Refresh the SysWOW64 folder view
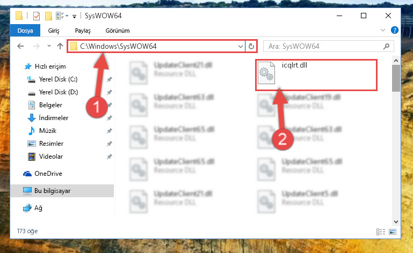 point(251,46)
